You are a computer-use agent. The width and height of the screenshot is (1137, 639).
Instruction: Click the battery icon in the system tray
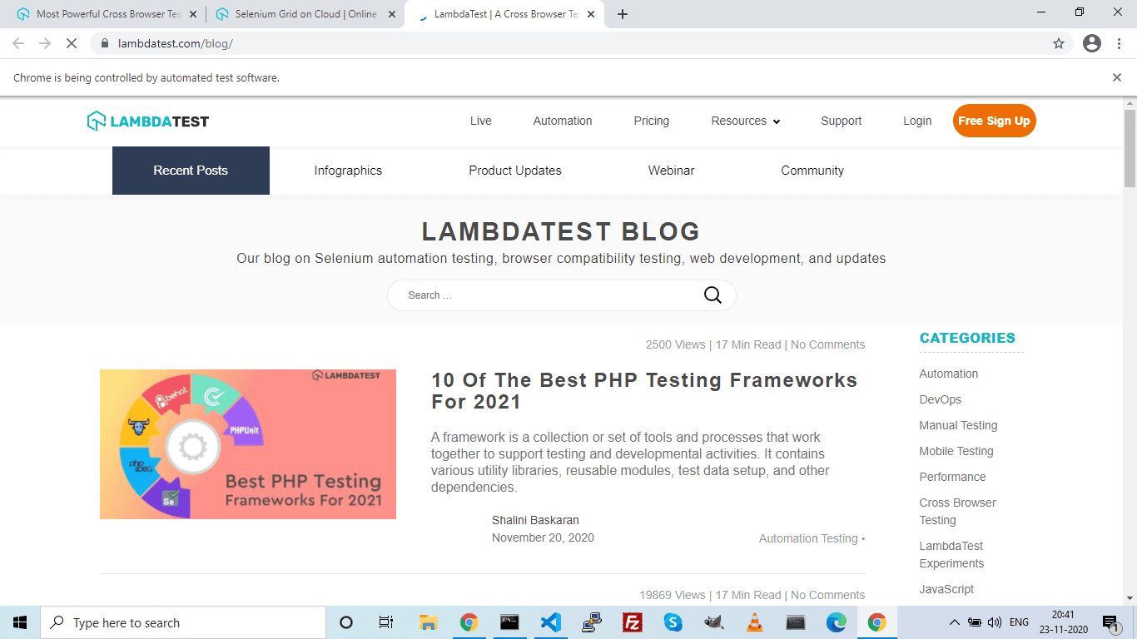pyautogui.click(x=973, y=622)
